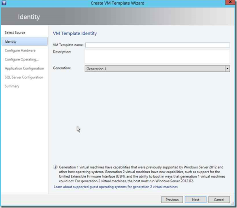Viewport: 237px width, 208px height.
Task: Jump to Application Configuration step
Action: [x=24, y=68]
